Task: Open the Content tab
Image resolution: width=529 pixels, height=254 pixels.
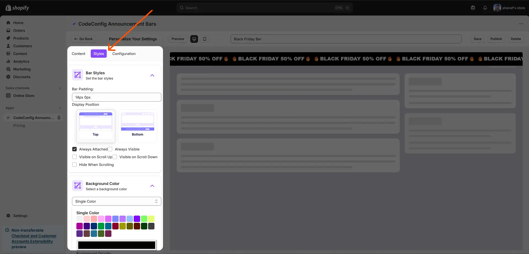Action: point(79,54)
